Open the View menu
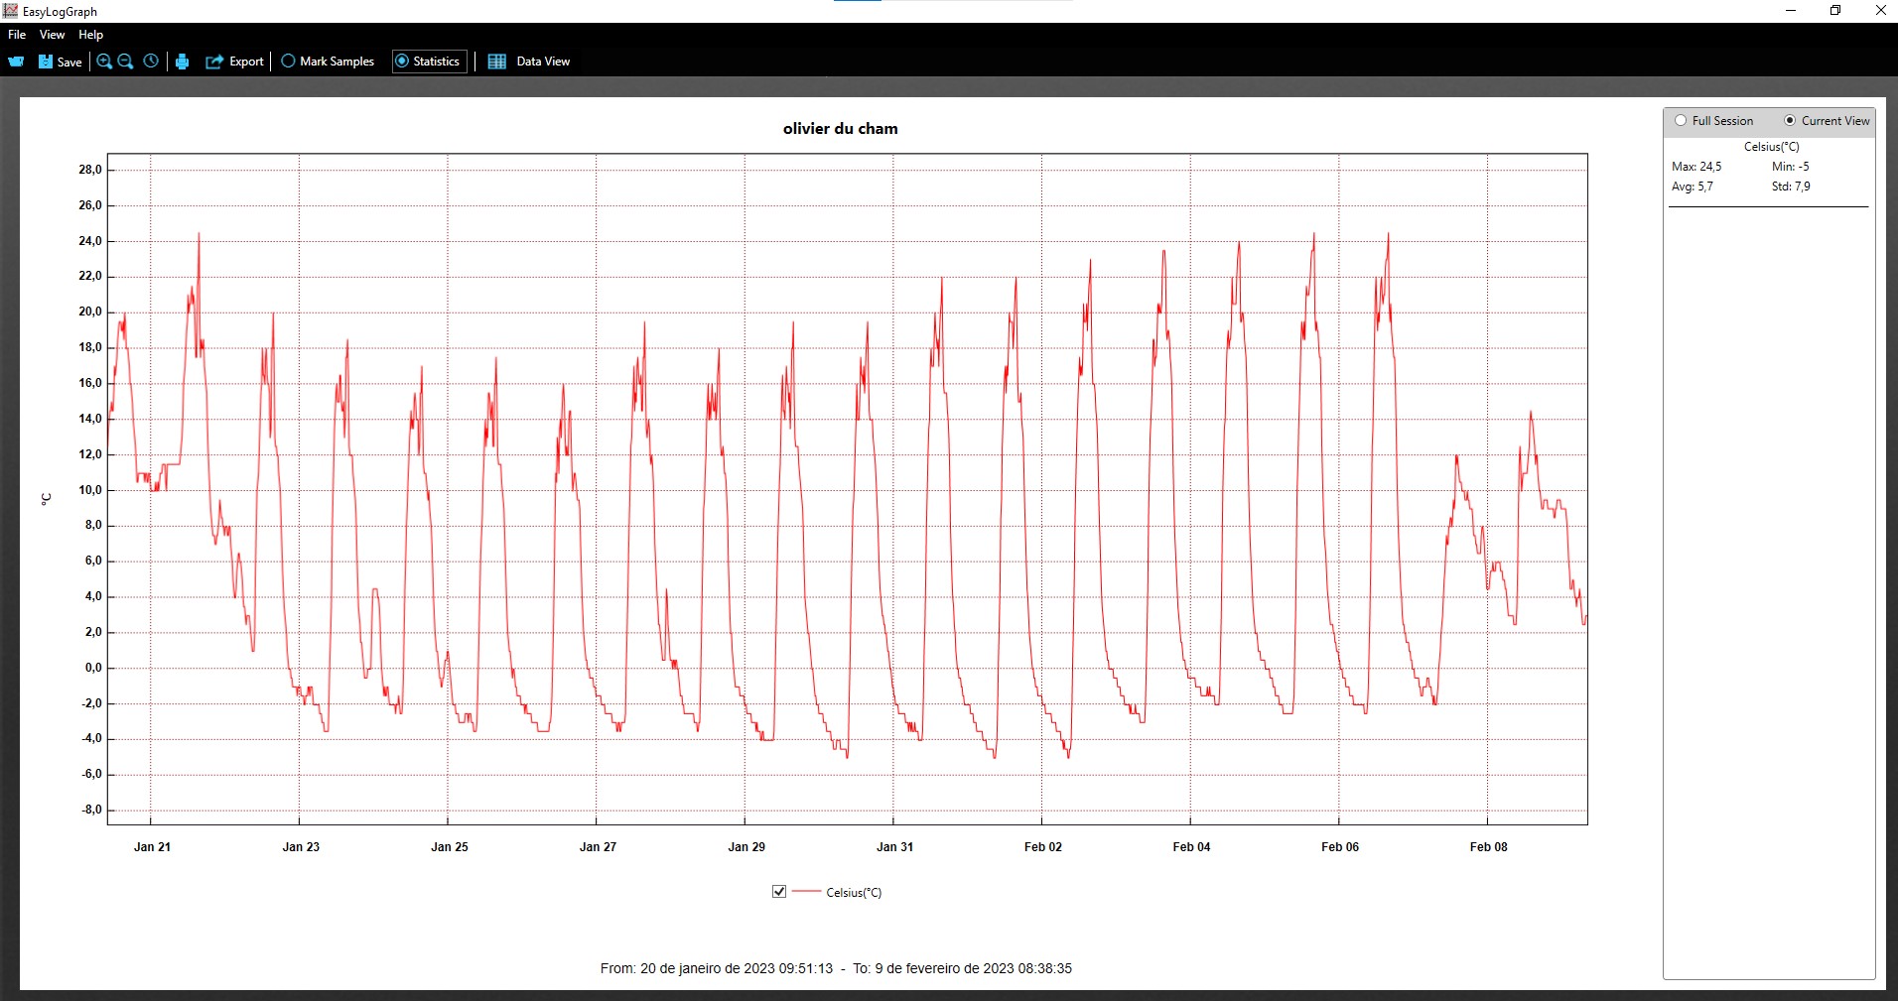This screenshot has height=1001, width=1898. pyautogui.click(x=52, y=35)
